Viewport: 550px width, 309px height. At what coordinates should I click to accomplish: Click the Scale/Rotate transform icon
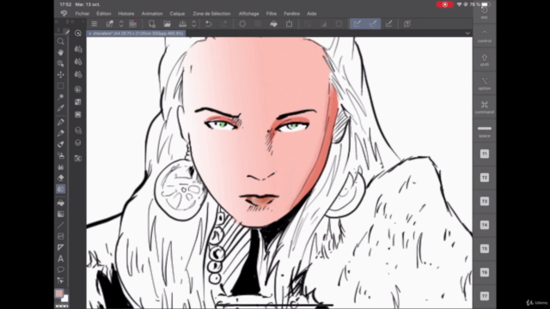[x=289, y=24]
